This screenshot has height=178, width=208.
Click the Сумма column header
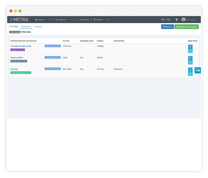click(x=100, y=41)
